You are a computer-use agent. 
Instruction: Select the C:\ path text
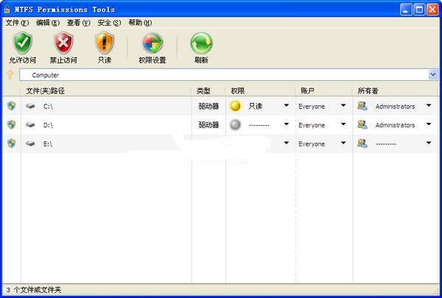pos(48,107)
